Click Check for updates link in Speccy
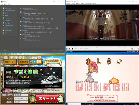This screenshot has width=139, height=105. coord(58,51)
